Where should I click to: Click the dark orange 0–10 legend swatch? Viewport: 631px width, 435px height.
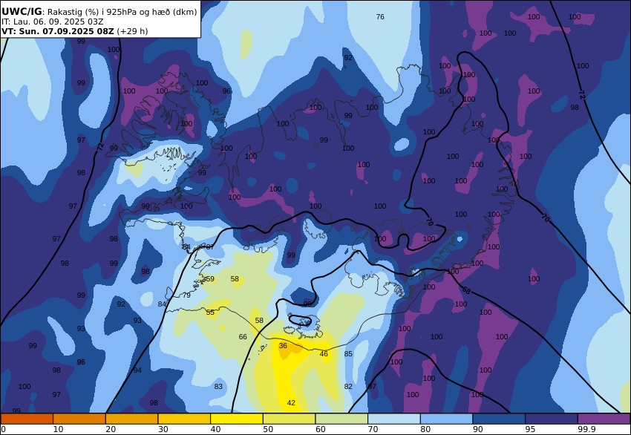pos(27,419)
